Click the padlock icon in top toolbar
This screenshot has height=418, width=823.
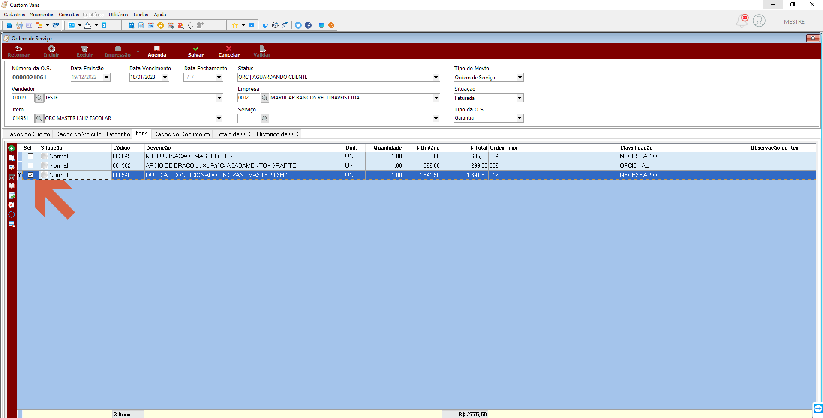(x=161, y=25)
